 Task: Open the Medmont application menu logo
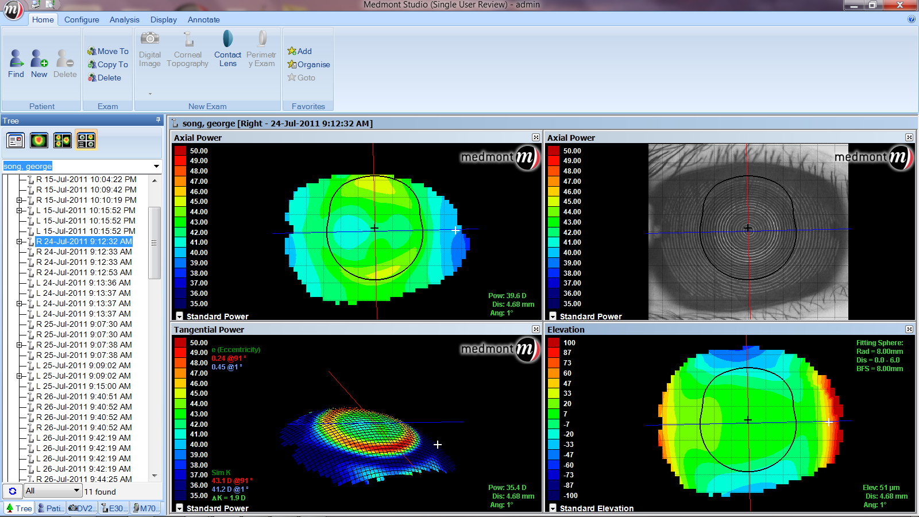point(12,10)
